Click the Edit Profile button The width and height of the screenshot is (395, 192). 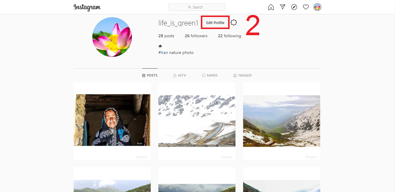tap(215, 23)
